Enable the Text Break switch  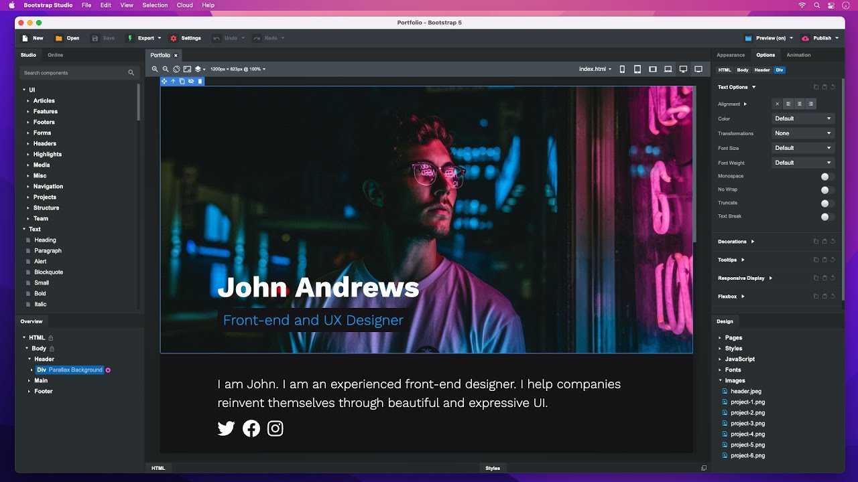[827, 216]
